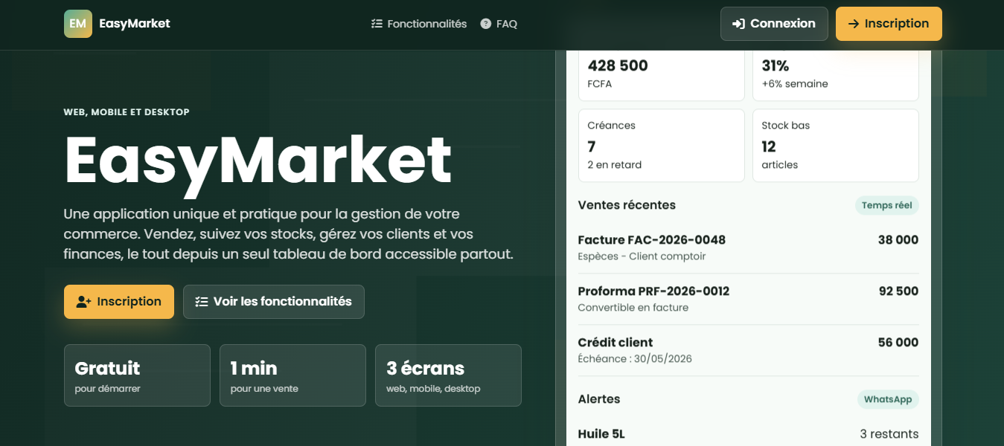
Task: Click the Stock bas 12 articles card
Action: (x=836, y=146)
